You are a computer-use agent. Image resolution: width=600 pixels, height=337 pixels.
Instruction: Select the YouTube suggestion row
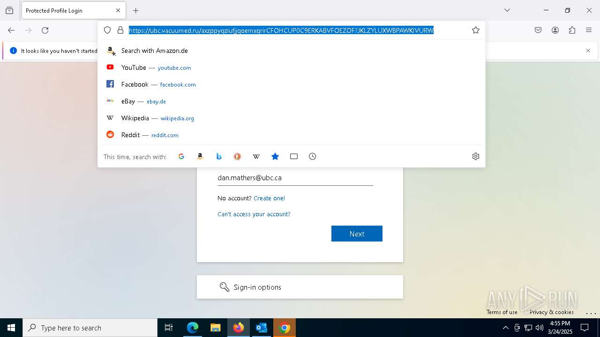[292, 67]
